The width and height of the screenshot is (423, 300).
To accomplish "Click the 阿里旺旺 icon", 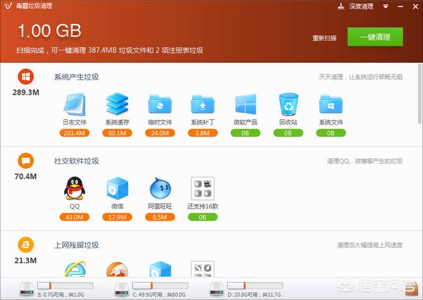I will click(x=160, y=188).
